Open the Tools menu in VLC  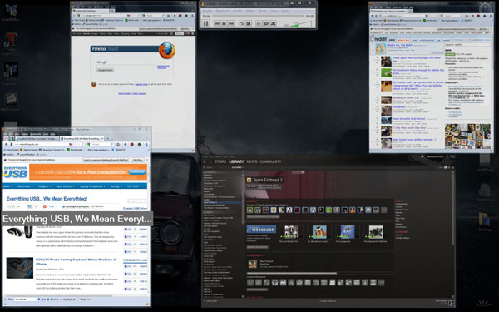click(263, 11)
